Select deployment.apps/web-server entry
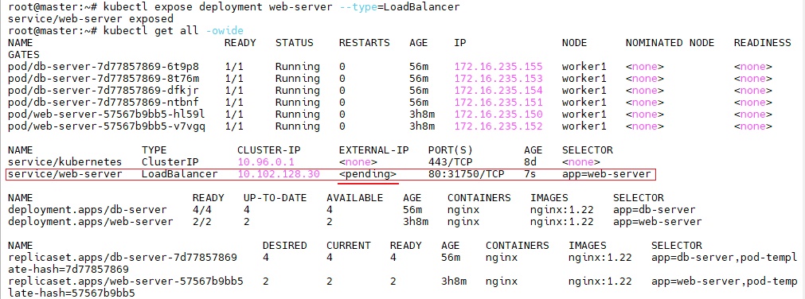The image size is (805, 299). [90, 222]
